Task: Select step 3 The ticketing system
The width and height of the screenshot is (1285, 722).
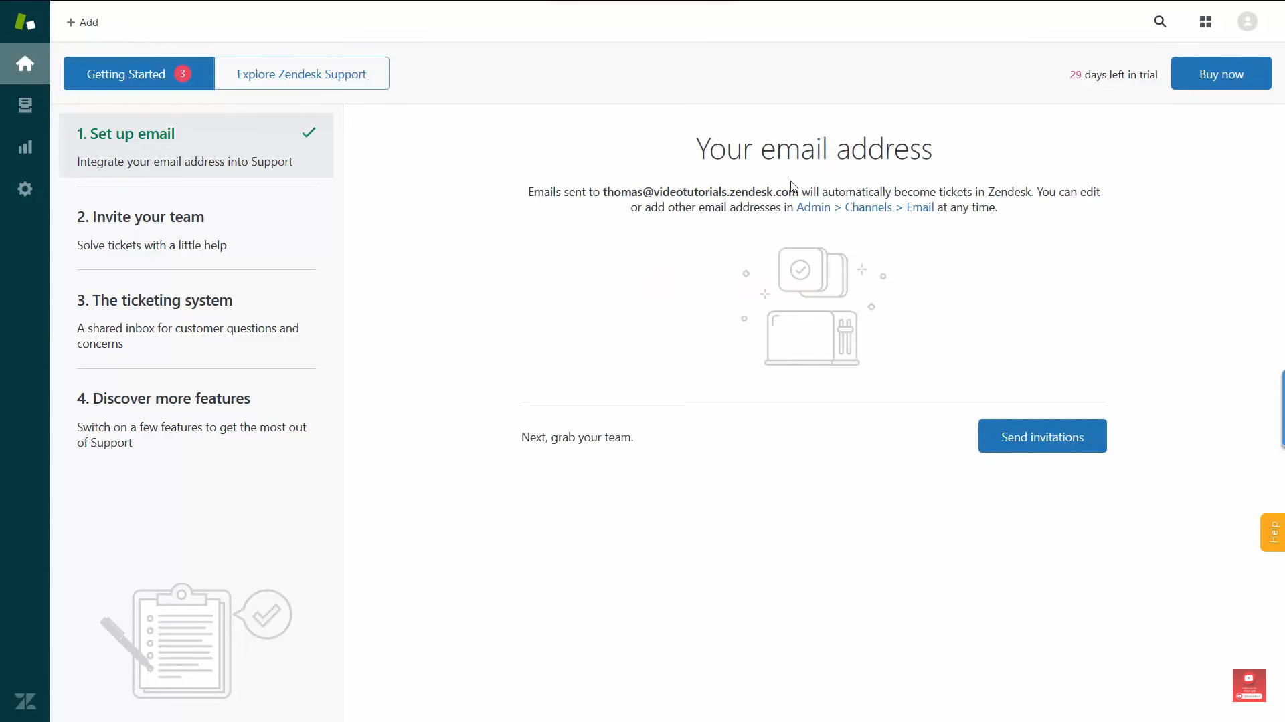Action: pyautogui.click(x=196, y=321)
